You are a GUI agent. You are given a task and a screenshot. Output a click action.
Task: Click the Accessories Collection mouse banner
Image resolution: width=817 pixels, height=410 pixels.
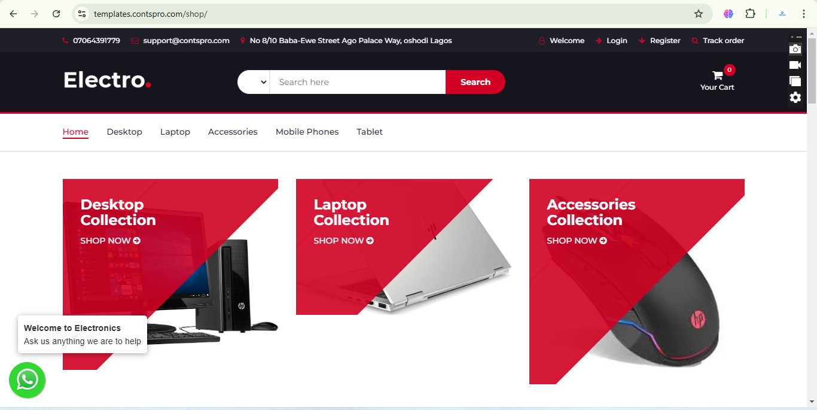click(637, 281)
